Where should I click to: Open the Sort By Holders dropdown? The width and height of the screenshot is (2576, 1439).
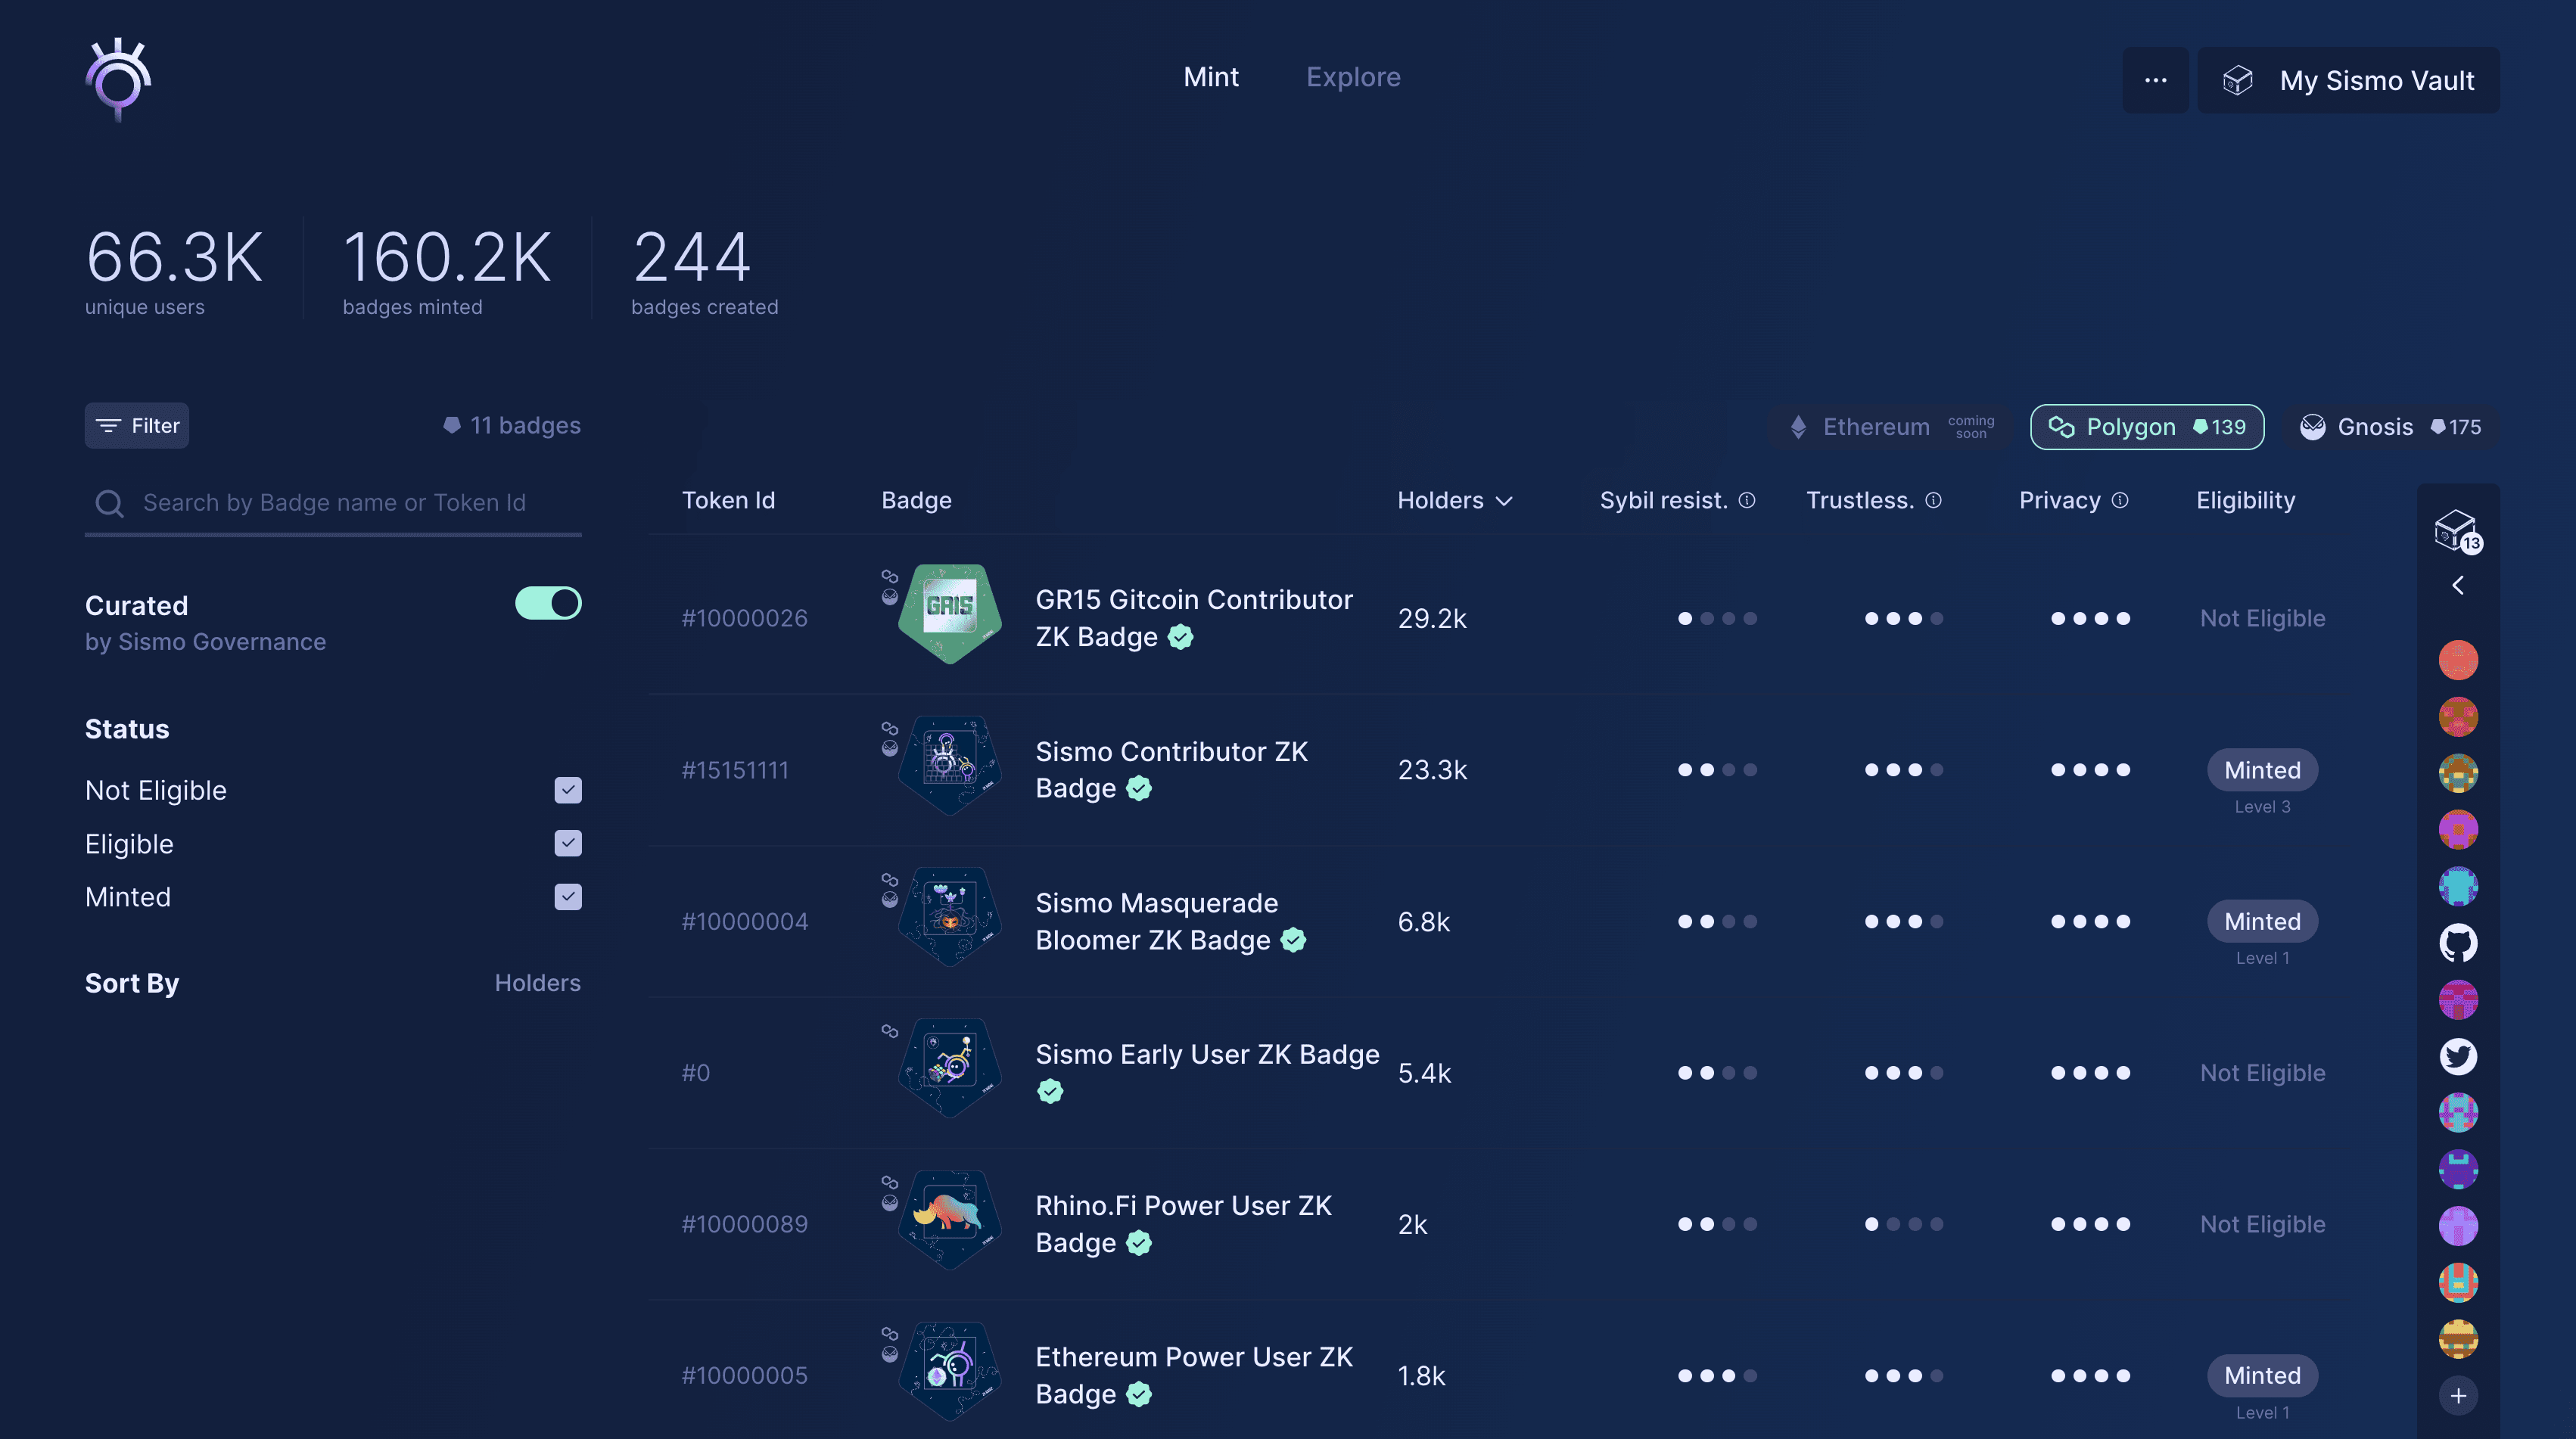537,983
